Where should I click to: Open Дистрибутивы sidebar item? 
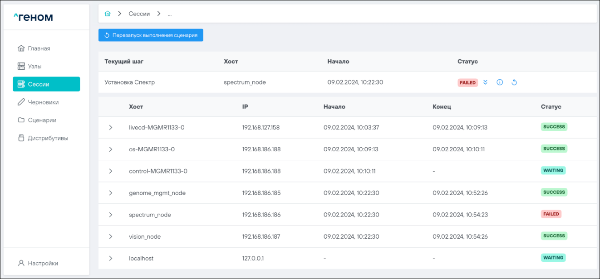[48, 138]
